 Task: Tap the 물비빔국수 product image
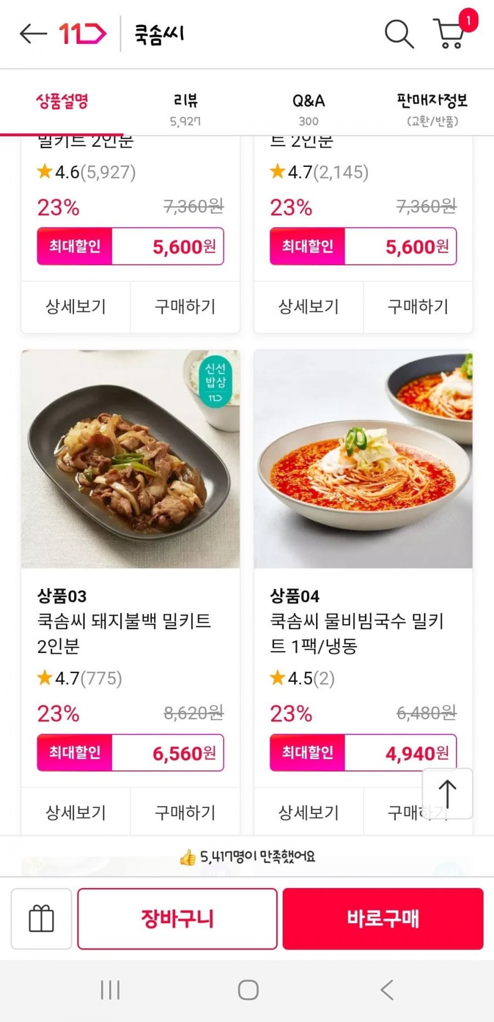click(x=363, y=459)
